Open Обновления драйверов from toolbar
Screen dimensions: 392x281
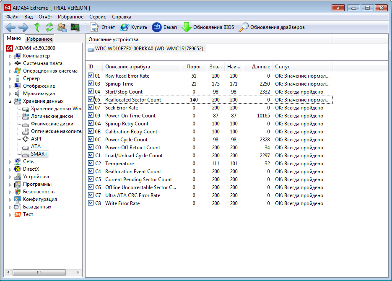(272, 27)
